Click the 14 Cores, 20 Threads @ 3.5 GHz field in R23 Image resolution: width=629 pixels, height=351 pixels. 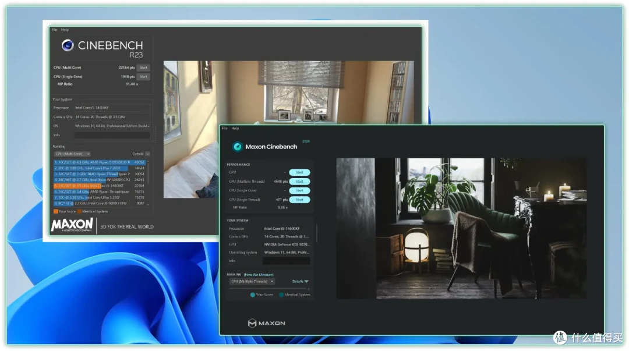click(112, 117)
